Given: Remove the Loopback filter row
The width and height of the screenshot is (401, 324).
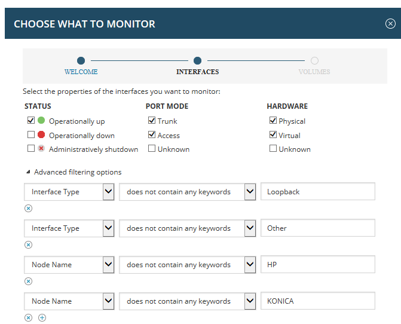Looking at the screenshot, I should coord(29,209).
